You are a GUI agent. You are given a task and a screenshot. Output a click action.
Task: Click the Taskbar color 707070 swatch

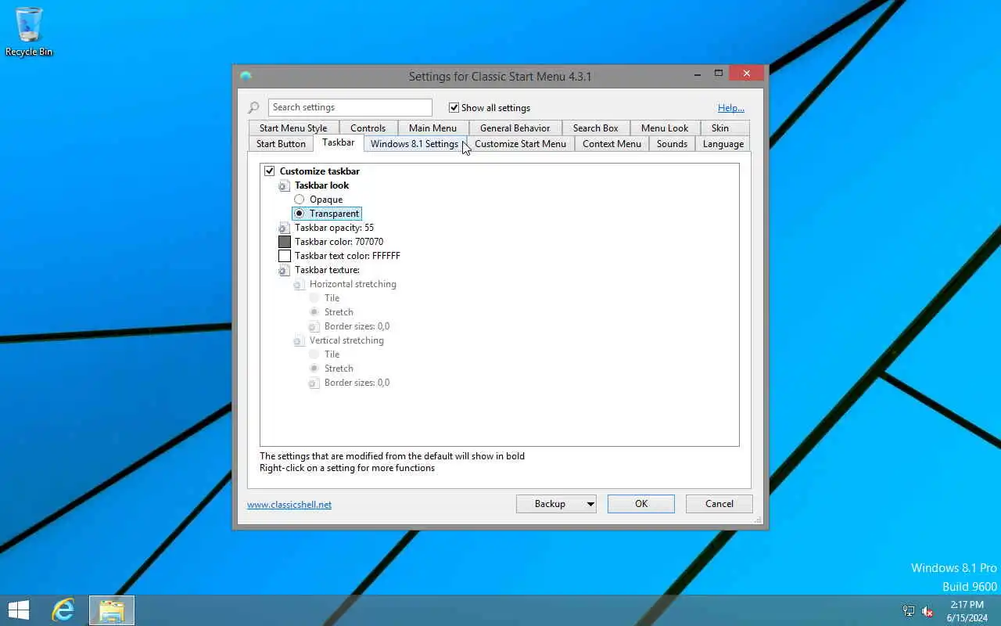[285, 242]
